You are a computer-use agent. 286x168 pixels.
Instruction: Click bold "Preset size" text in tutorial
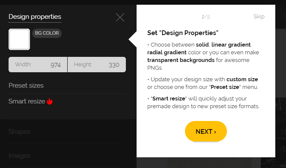click(x=225, y=87)
